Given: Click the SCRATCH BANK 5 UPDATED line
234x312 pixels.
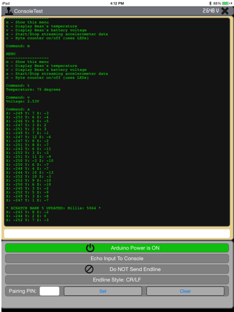Looking at the screenshot, I should (x=53, y=208).
